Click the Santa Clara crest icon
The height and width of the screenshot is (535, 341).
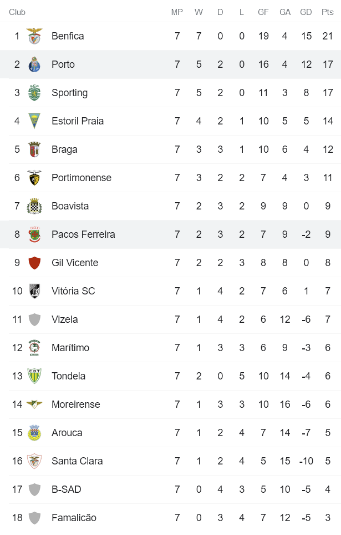click(34, 461)
